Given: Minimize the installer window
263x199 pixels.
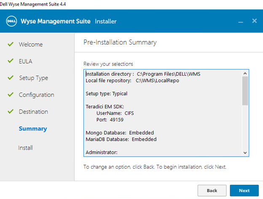Looking at the screenshot, I should pyautogui.click(x=241, y=21).
